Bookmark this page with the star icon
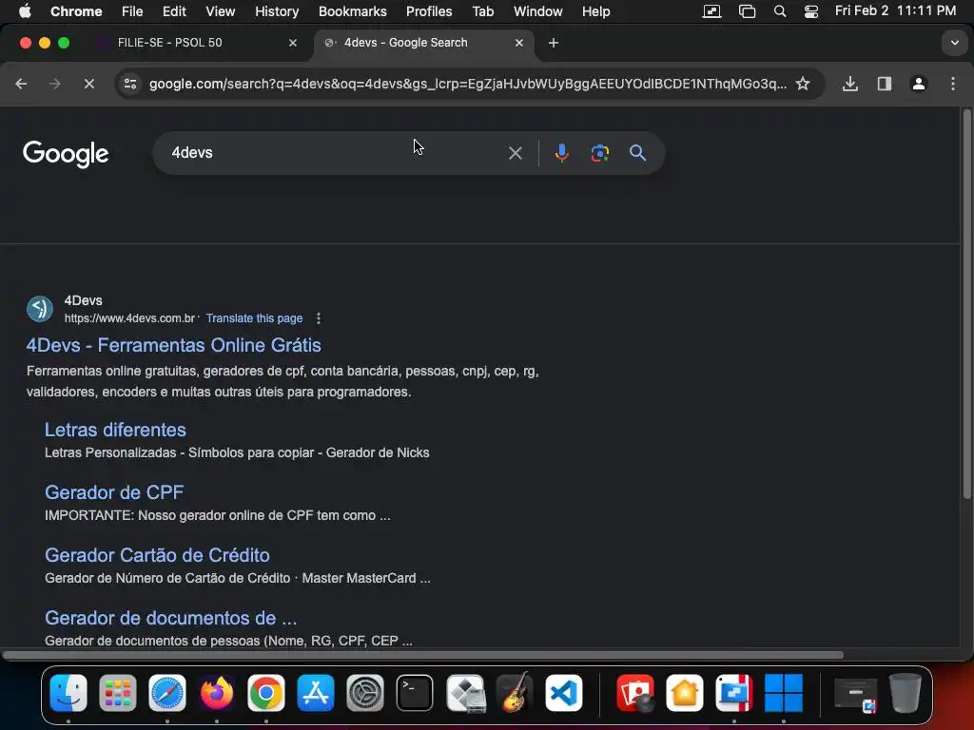 pyautogui.click(x=803, y=84)
